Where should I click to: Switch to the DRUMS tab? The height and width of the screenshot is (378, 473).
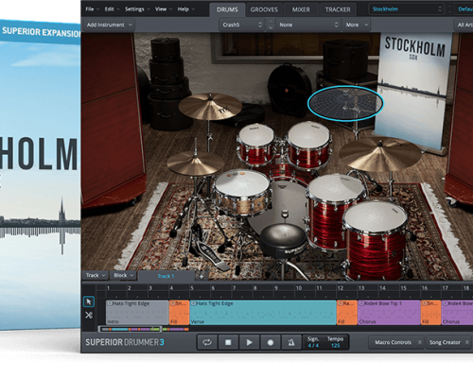tap(227, 9)
